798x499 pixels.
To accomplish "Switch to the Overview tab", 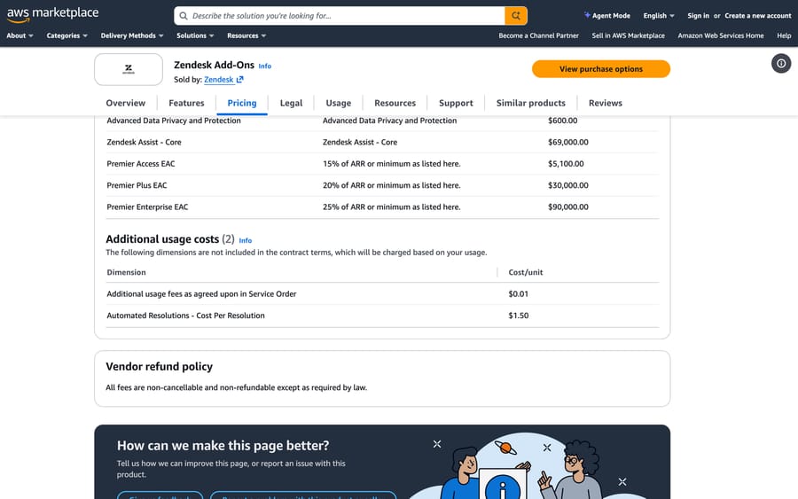I will [126, 103].
